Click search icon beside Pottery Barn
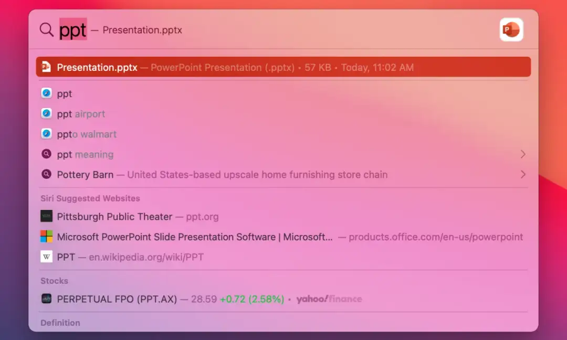 coord(47,174)
